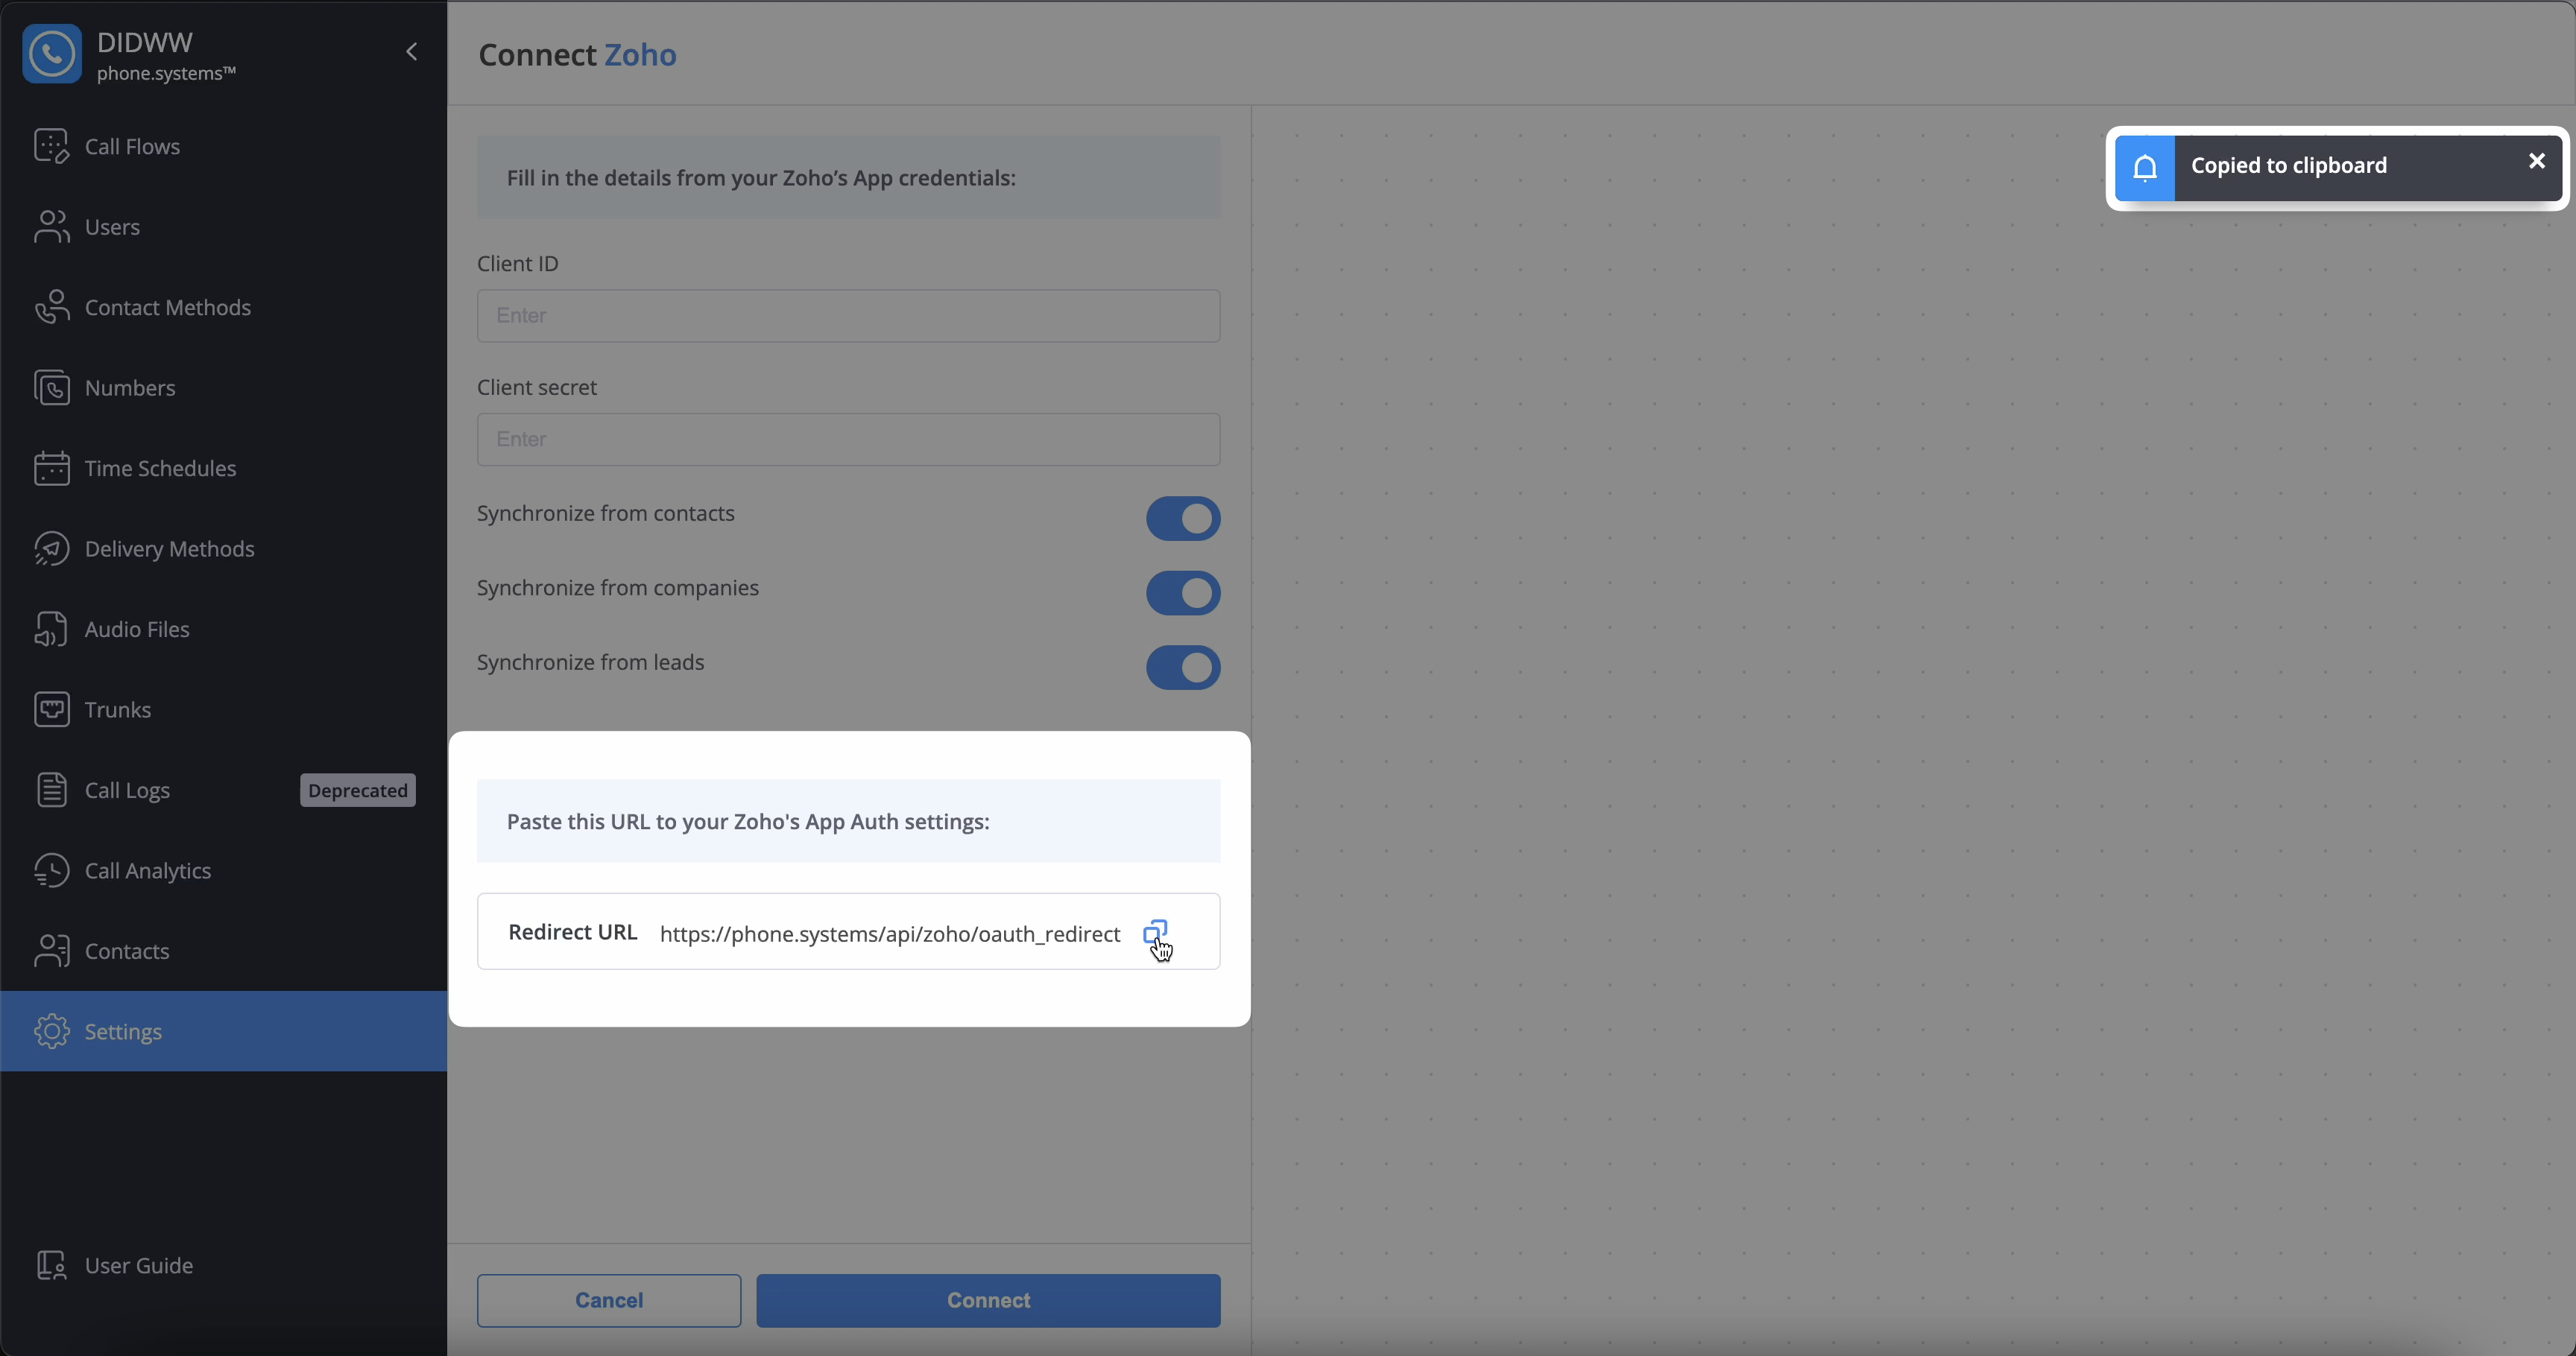
Task: Click the Call Logs document icon
Action: pos(52,790)
